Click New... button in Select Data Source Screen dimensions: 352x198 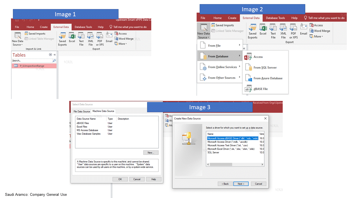coord(151,153)
